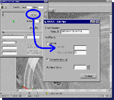Screen dimensions: 114x100
Task: Click the yellow icon in the status bar
Action: point(47,93)
